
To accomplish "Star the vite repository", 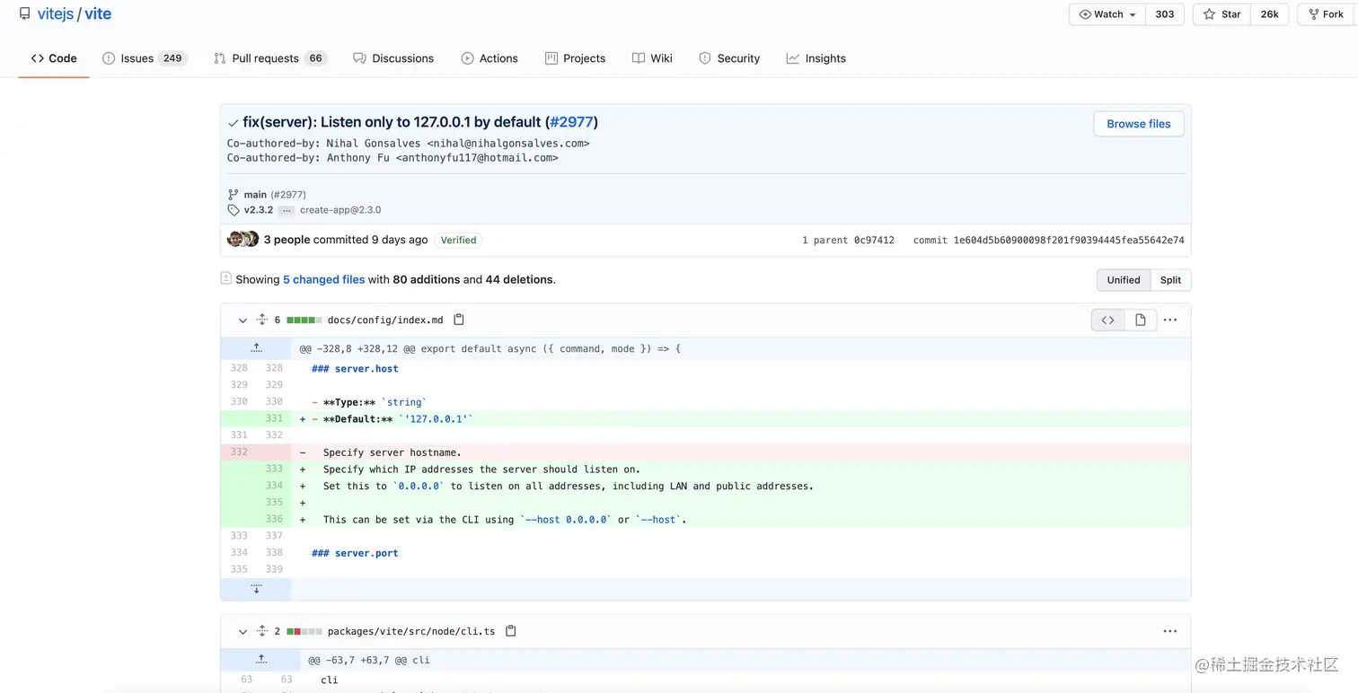I will (1222, 14).
